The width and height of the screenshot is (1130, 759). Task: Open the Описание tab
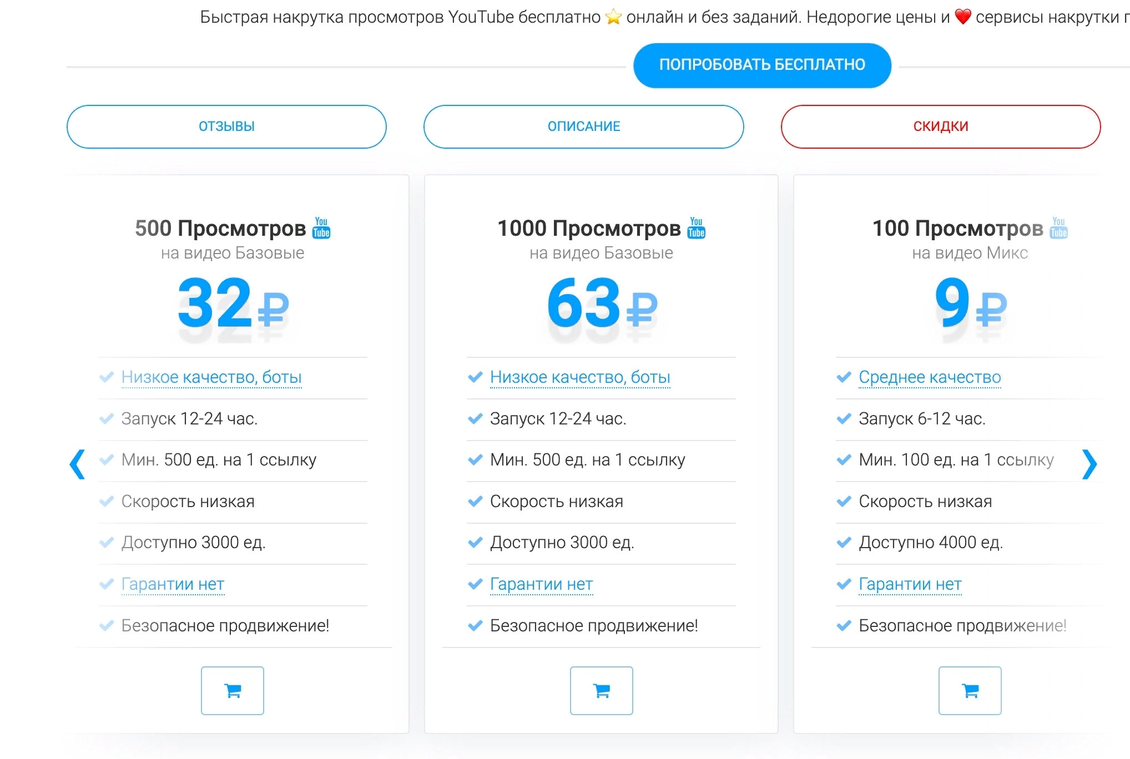pos(584,126)
